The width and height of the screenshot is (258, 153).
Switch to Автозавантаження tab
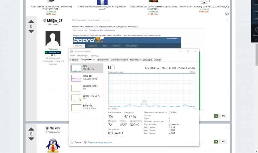coord(120,60)
